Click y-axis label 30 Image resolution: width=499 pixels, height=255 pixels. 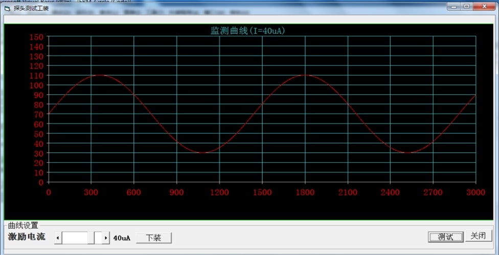(x=38, y=153)
